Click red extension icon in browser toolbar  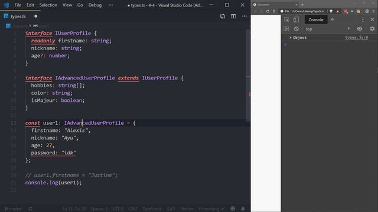point(346,11)
